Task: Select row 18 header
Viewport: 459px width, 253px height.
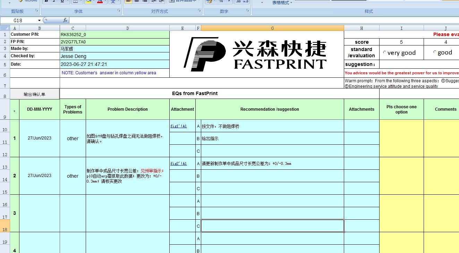Action: (5, 226)
